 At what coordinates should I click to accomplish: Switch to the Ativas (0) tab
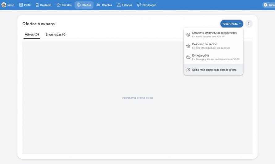click(32, 34)
